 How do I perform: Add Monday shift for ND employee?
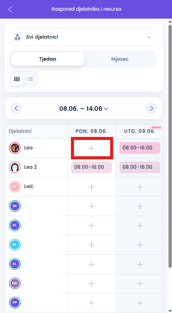[x=92, y=283]
